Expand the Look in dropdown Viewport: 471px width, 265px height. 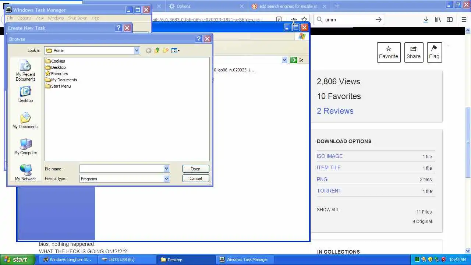(x=137, y=50)
